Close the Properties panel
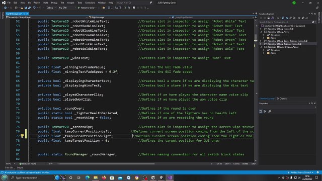 [315, 104]
